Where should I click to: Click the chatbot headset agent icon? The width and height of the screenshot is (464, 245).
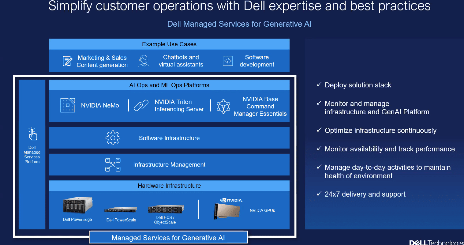144,61
